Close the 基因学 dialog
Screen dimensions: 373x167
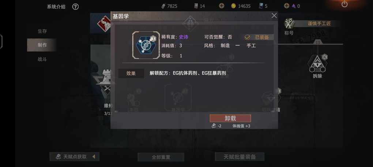[x=274, y=16]
